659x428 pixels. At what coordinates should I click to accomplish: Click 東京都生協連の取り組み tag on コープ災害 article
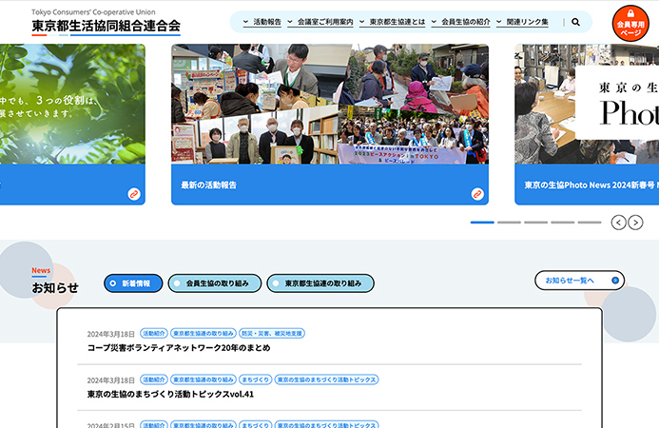click(204, 334)
